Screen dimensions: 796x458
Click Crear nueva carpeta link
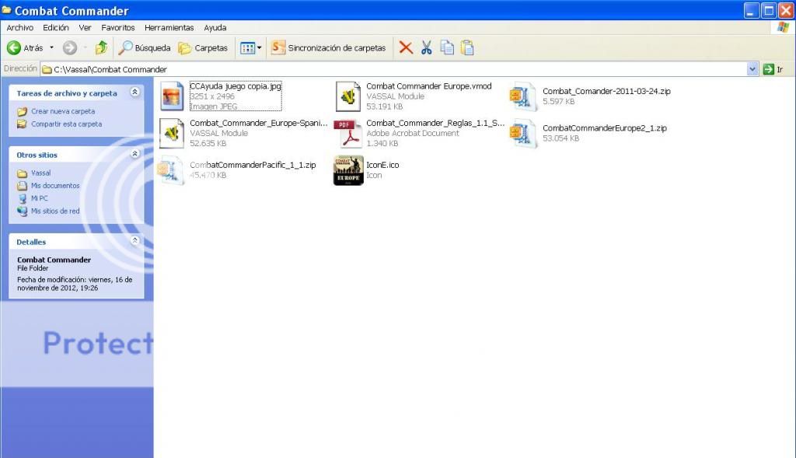click(63, 111)
